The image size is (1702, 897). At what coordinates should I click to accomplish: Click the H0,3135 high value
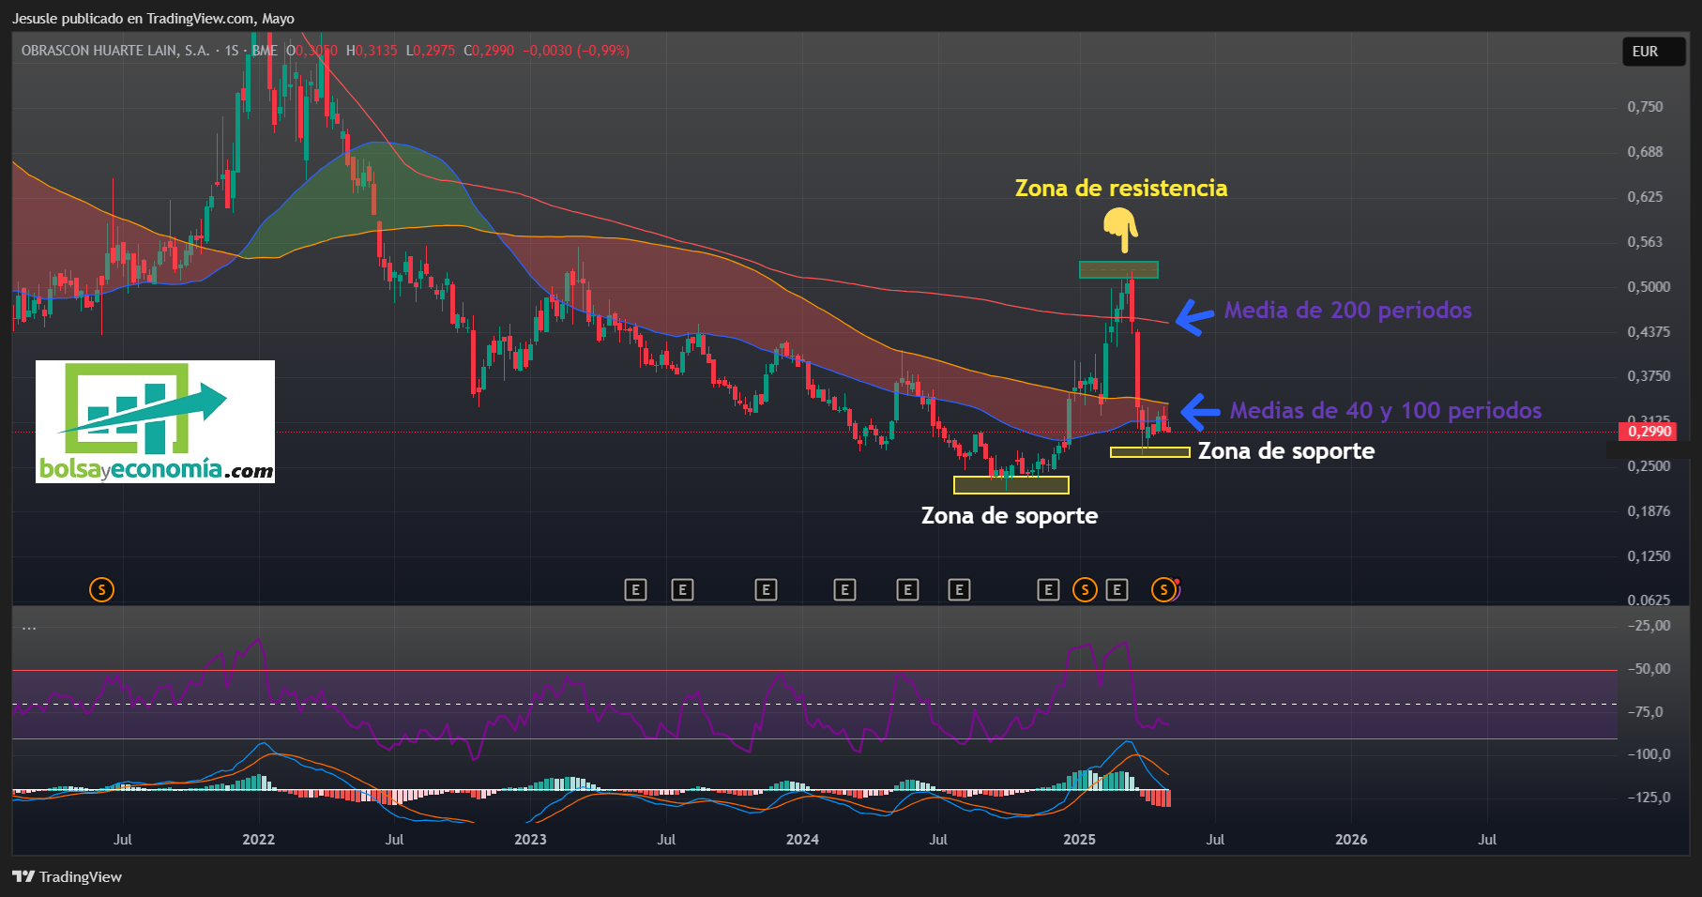tap(372, 51)
